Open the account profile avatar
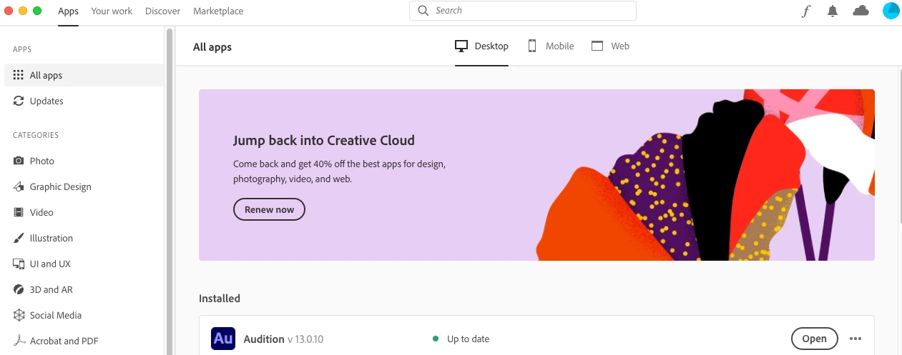 (x=891, y=11)
